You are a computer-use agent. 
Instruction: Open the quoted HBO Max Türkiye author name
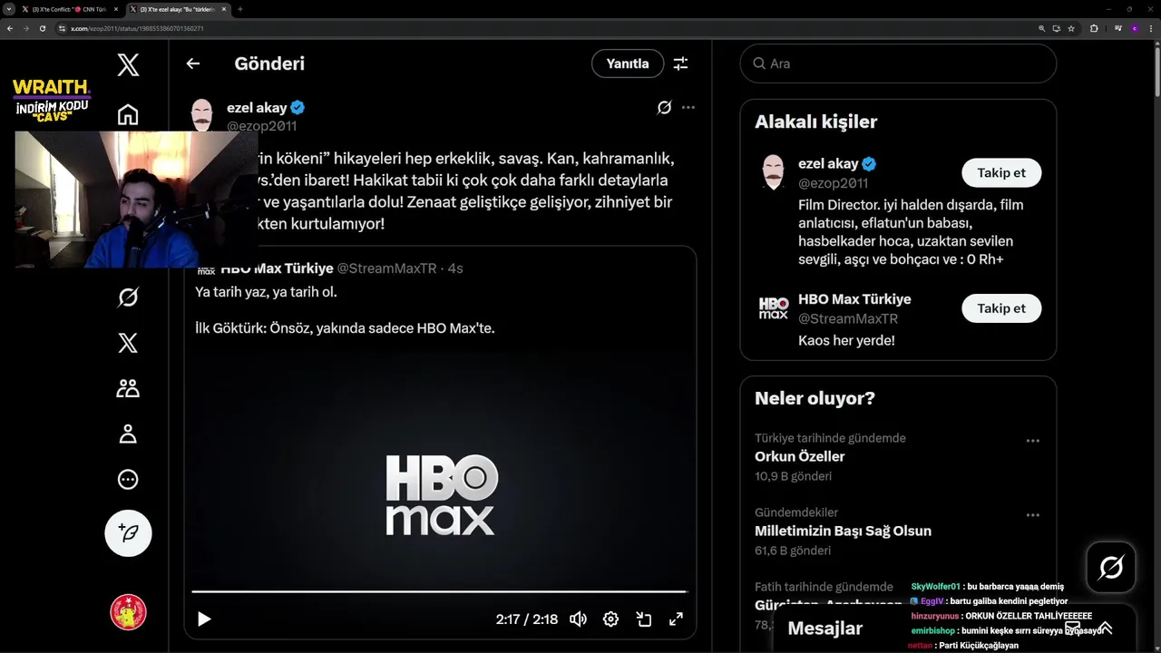click(277, 268)
